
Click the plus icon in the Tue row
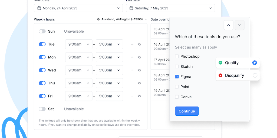click(x=132, y=44)
